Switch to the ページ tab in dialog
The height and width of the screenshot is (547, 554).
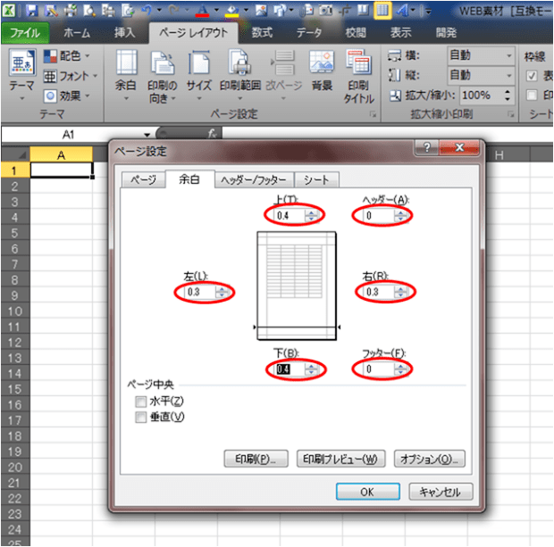click(x=143, y=180)
